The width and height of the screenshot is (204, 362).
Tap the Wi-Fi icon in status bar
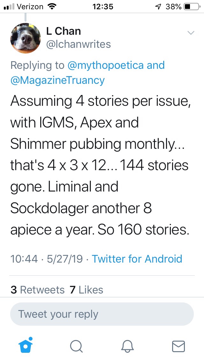pyautogui.click(x=51, y=6)
